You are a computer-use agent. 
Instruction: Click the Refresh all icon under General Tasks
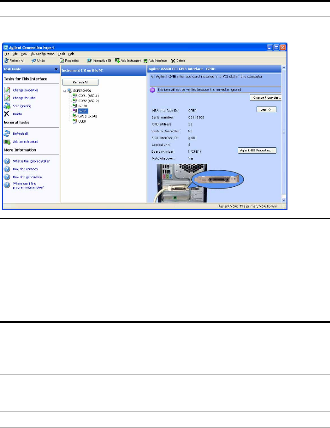point(7,134)
